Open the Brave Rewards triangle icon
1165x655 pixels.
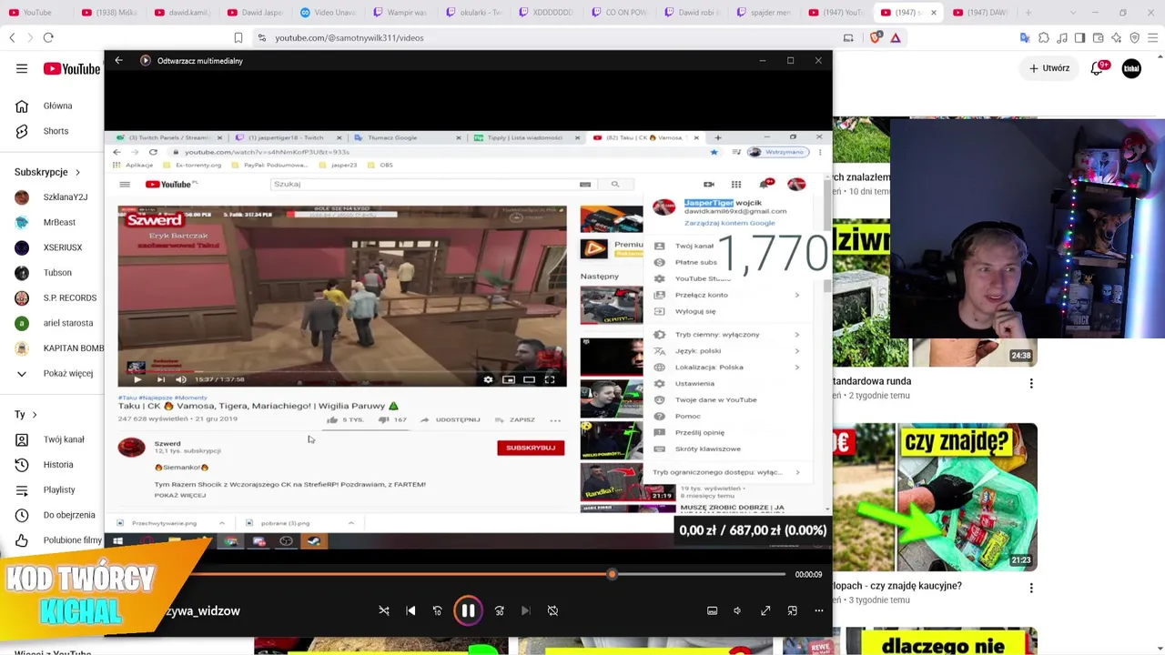coord(896,38)
